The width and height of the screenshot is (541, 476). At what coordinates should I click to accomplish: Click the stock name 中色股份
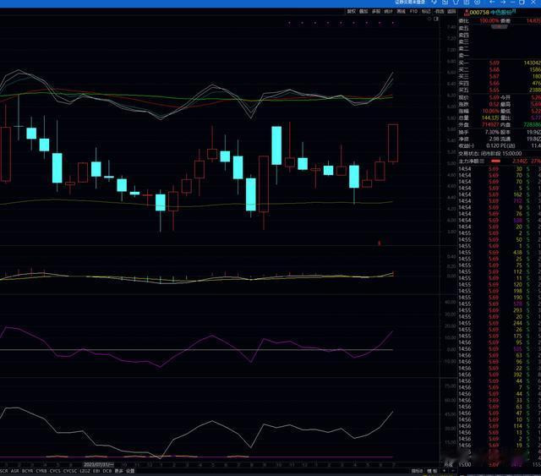(501, 13)
